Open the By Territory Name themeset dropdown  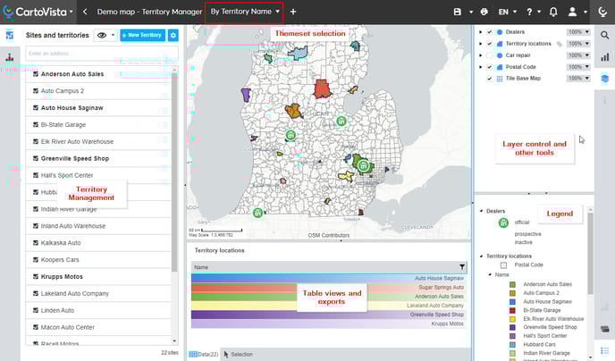244,12
